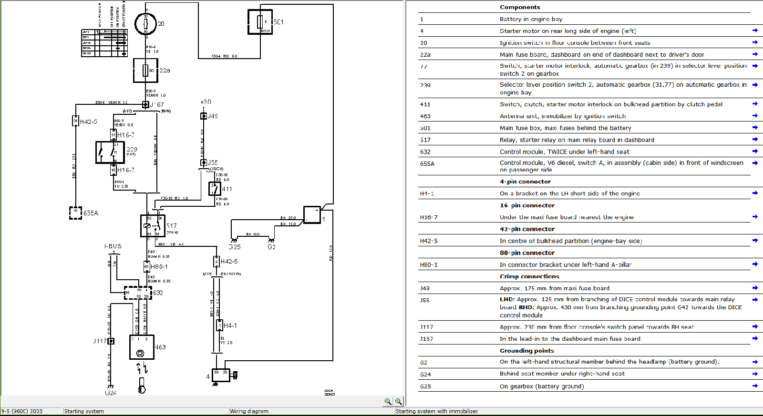Click the arrow for Relay, starter relay 517
763x416 pixels.
[x=755, y=140]
